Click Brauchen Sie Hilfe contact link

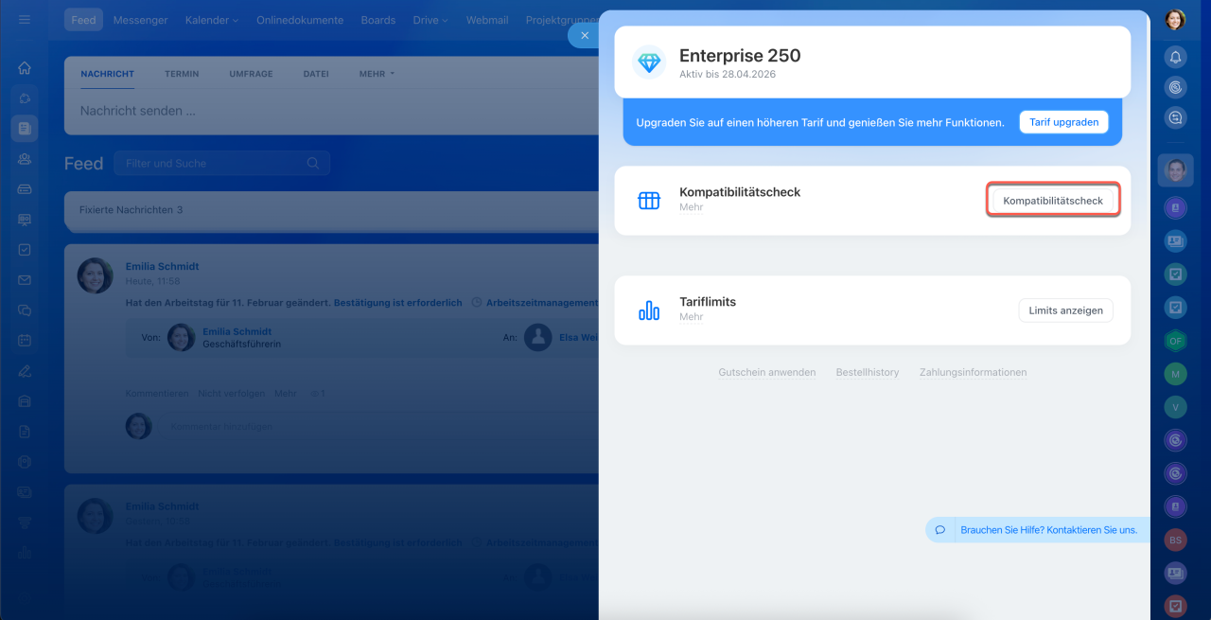click(1048, 530)
